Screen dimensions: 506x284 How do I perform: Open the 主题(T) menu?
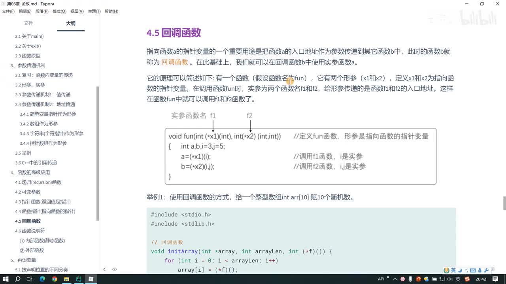point(94,11)
